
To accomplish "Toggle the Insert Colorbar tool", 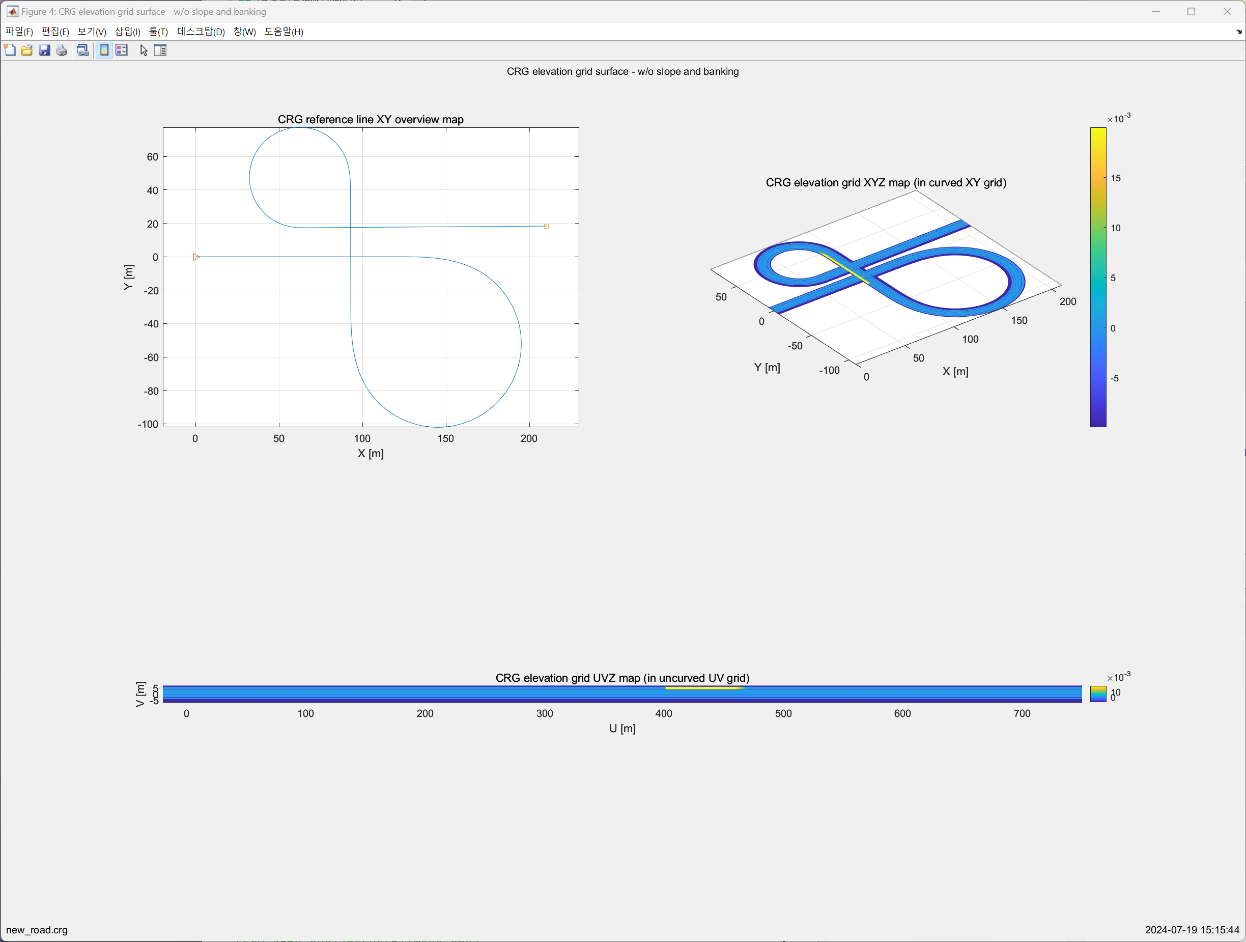I will coord(104,50).
